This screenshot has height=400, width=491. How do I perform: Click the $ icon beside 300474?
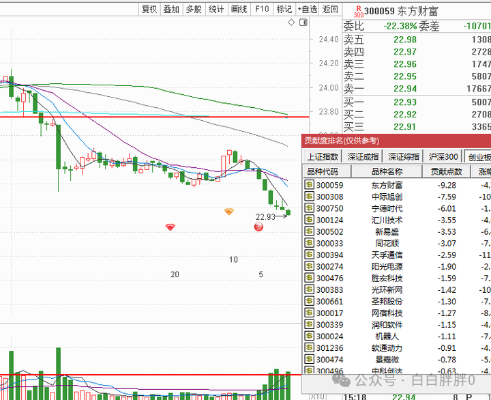point(309,359)
